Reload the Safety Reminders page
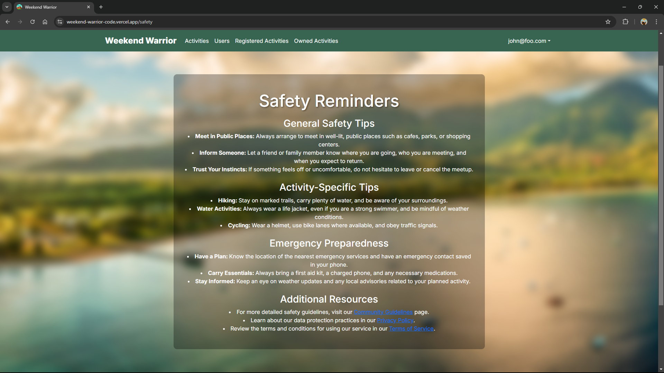664x373 pixels. [32, 21]
